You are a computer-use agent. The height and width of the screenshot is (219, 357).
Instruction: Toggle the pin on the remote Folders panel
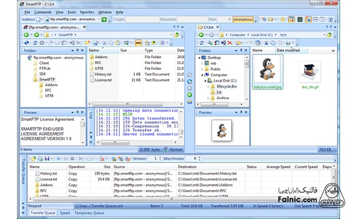coord(77,51)
